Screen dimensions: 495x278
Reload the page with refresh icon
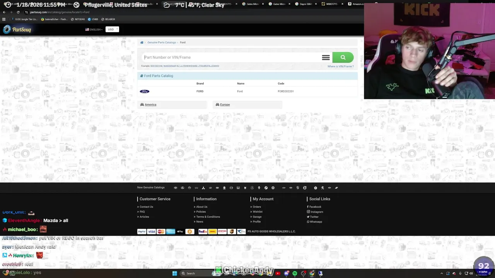pos(18,12)
